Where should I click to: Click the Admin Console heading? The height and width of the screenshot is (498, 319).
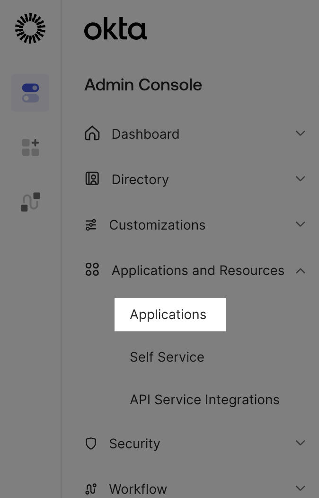143,85
